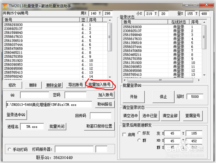Viewport: 216px width, 163px height.
Task: Click the 用 Y field showing 298
Action: click(108, 13)
